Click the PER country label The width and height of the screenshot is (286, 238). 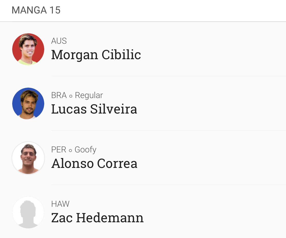pos(59,150)
